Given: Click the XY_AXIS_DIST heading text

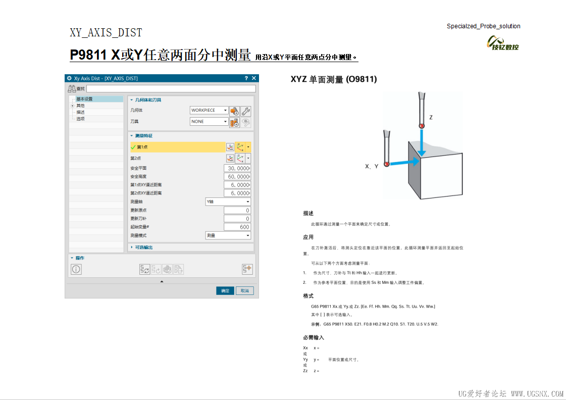Looking at the screenshot, I should (x=106, y=33).
